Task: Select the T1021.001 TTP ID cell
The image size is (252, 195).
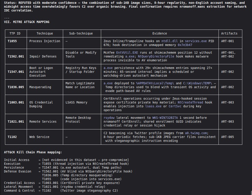Action: click(16, 121)
